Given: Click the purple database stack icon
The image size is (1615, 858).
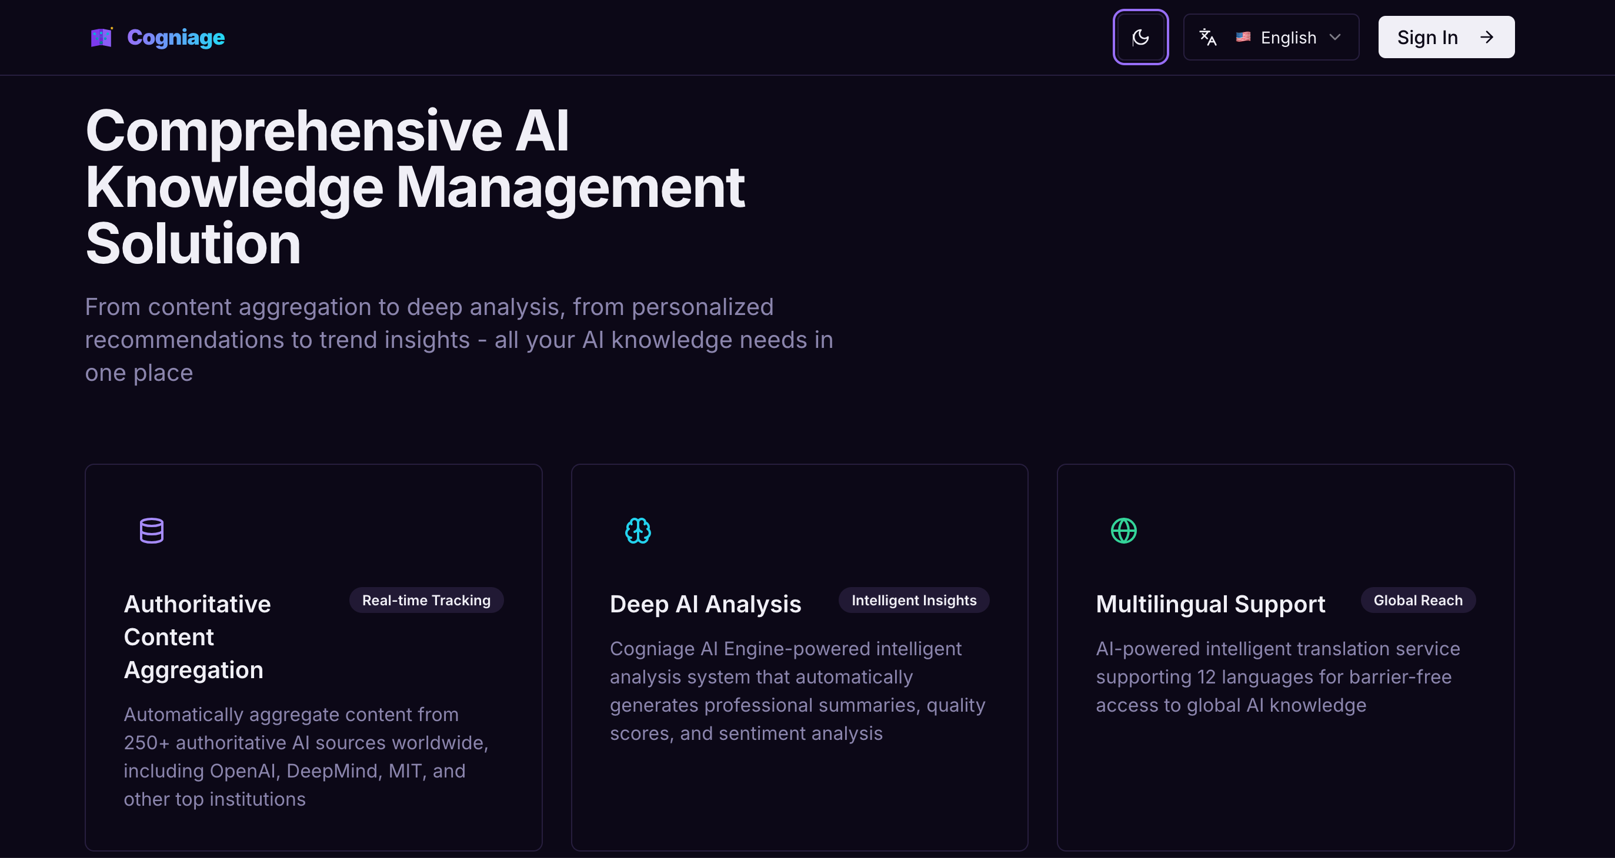Looking at the screenshot, I should [152, 531].
